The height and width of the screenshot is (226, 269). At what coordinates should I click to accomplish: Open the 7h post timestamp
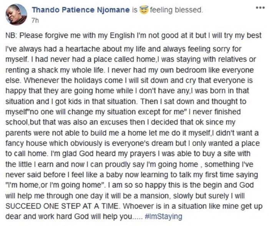35,21
